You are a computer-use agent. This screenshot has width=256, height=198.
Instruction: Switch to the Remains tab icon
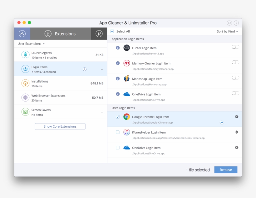(x=99, y=34)
